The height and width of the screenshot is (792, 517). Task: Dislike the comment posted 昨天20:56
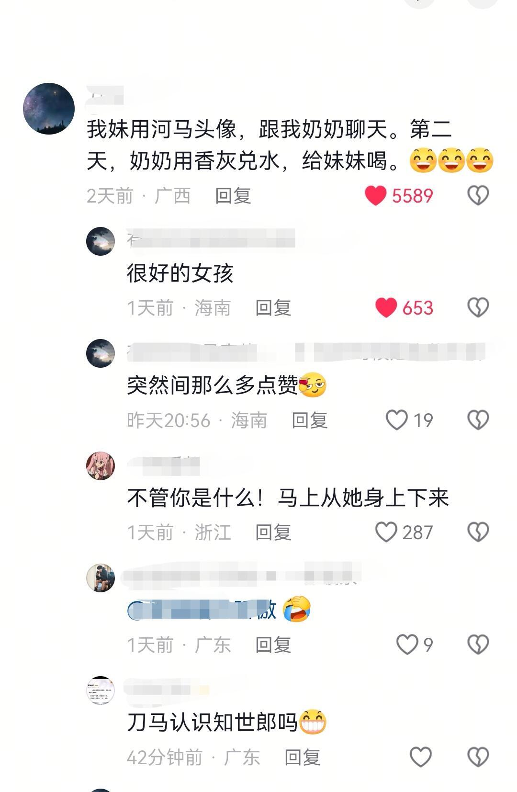coord(478,420)
